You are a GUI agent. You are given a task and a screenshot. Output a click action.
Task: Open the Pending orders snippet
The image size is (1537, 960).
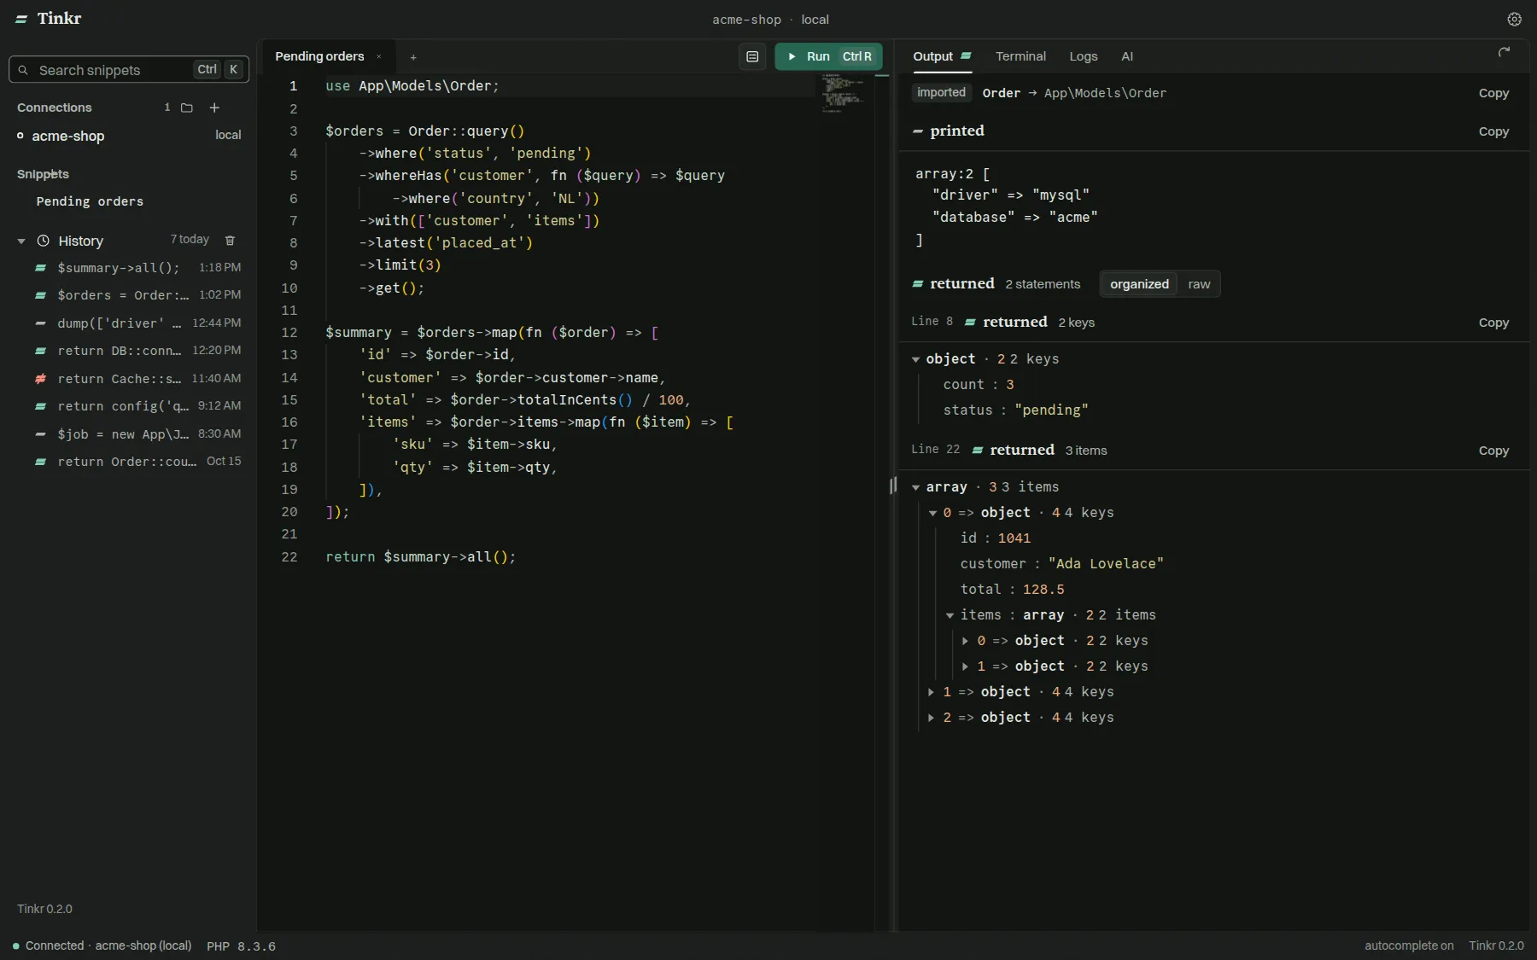click(90, 201)
